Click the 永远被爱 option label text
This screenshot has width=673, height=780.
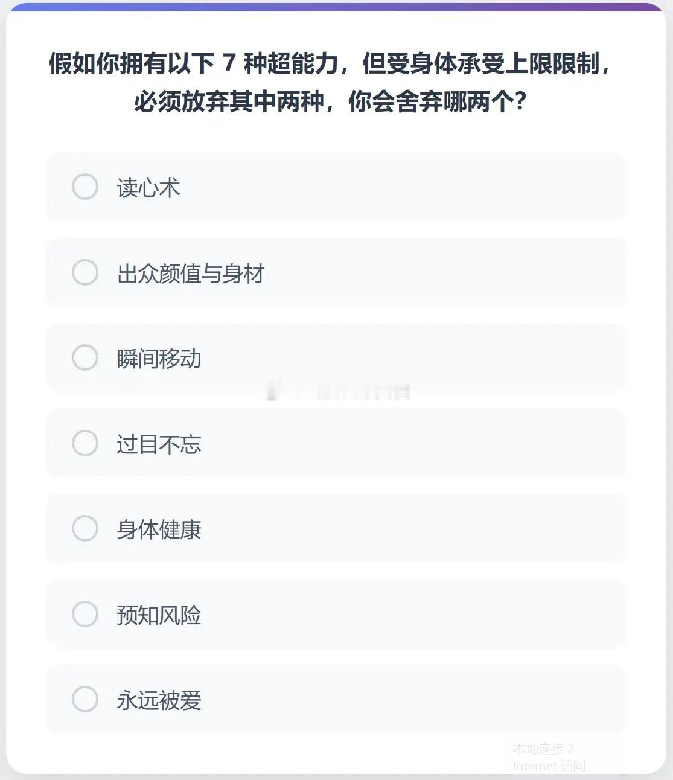(159, 701)
